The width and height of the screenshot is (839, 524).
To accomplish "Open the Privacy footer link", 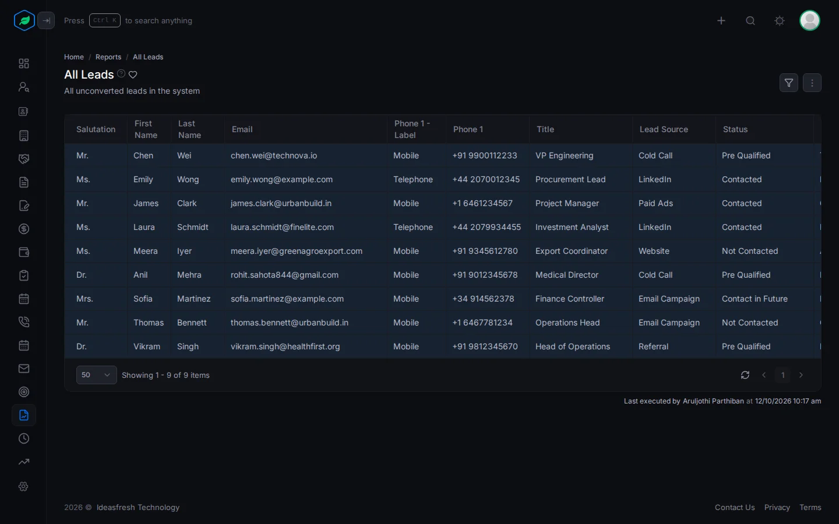I will (777, 507).
